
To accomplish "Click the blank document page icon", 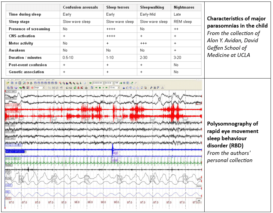I will point(85,83).
